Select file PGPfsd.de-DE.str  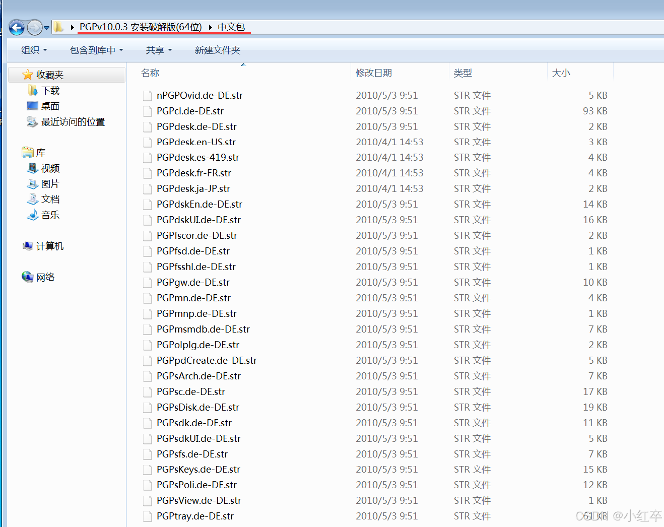(x=193, y=251)
